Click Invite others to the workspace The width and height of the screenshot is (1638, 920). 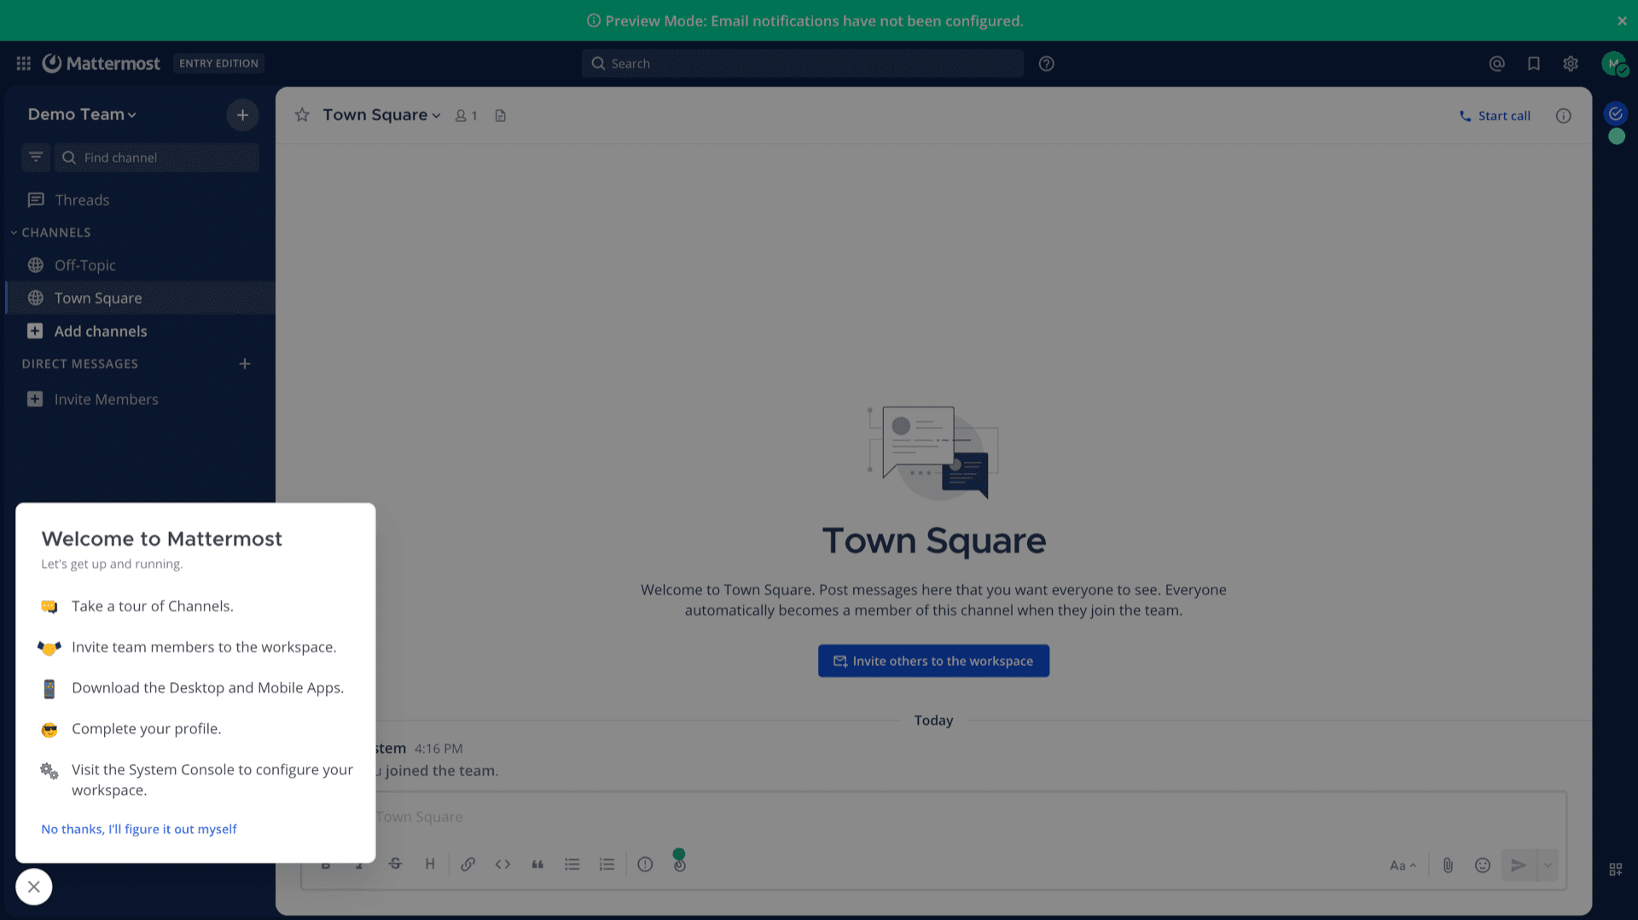(x=933, y=661)
